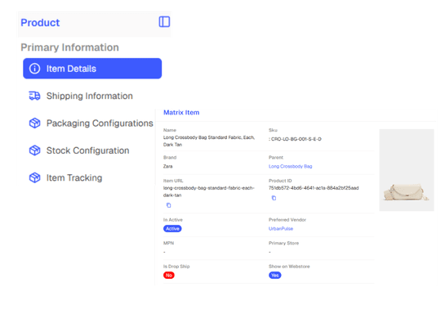Select the product name text
The height and width of the screenshot is (314, 441).
pos(209,141)
